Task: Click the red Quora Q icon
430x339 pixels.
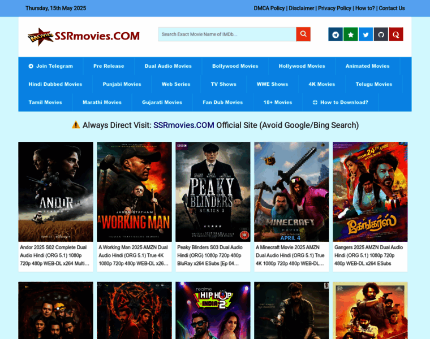Action: click(x=395, y=34)
